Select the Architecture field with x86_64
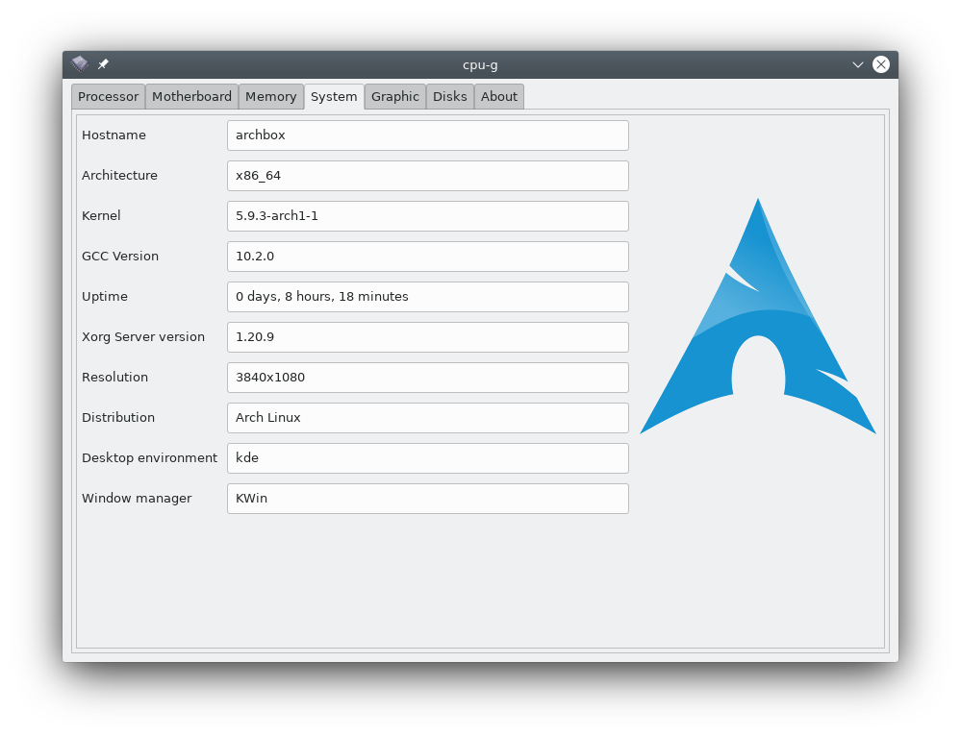 [x=428, y=176]
